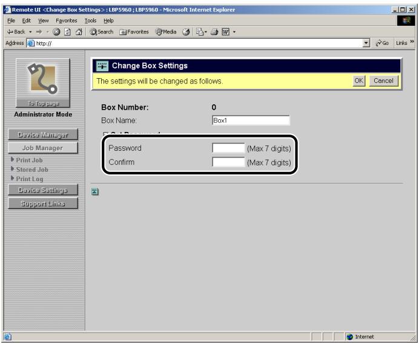Open the File menu
Screen dimensions: 419x344
(x=11, y=21)
